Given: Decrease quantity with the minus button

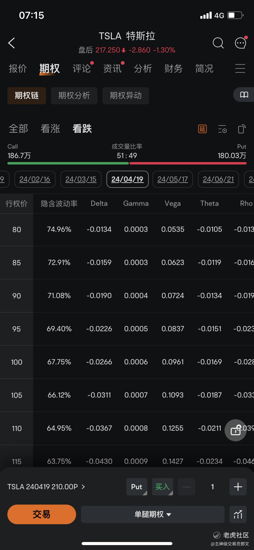Looking at the screenshot, I should pos(187,487).
